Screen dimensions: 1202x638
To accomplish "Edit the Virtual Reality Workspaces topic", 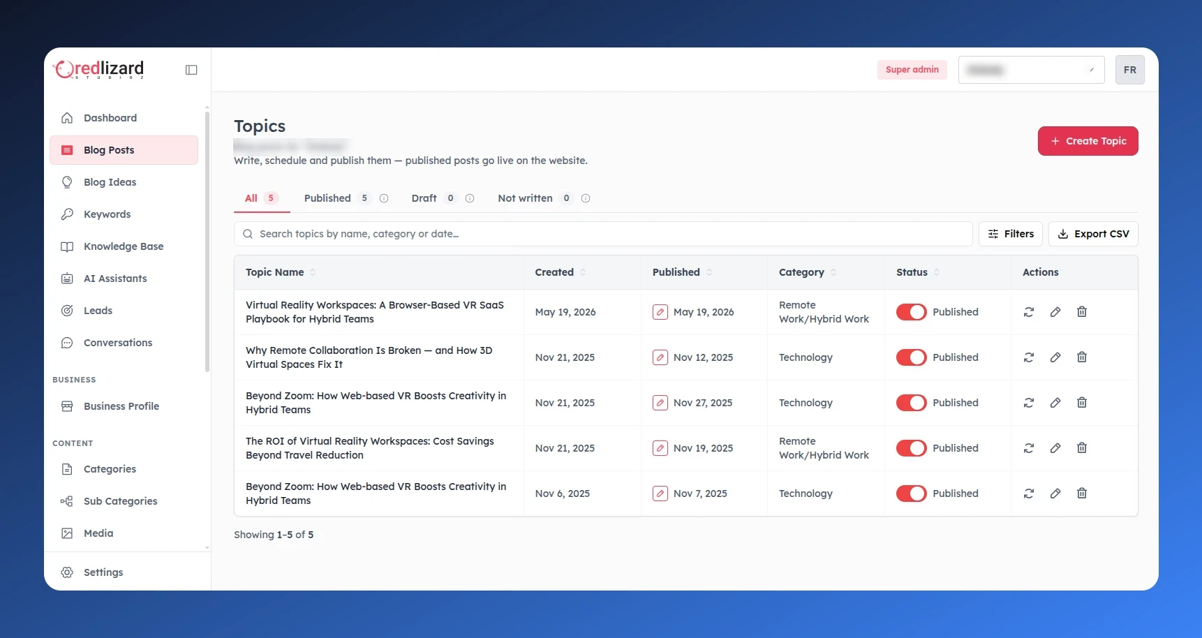I will pyautogui.click(x=1055, y=312).
